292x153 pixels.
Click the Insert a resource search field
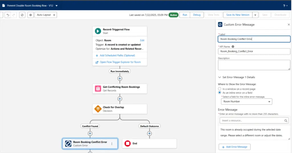tap(254, 121)
